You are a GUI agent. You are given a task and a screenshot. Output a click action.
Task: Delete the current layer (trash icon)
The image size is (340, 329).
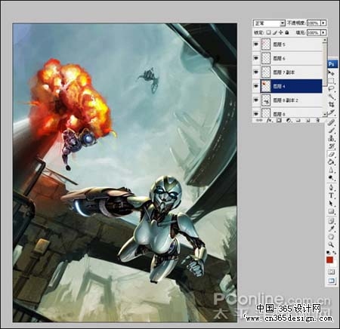[x=317, y=121]
